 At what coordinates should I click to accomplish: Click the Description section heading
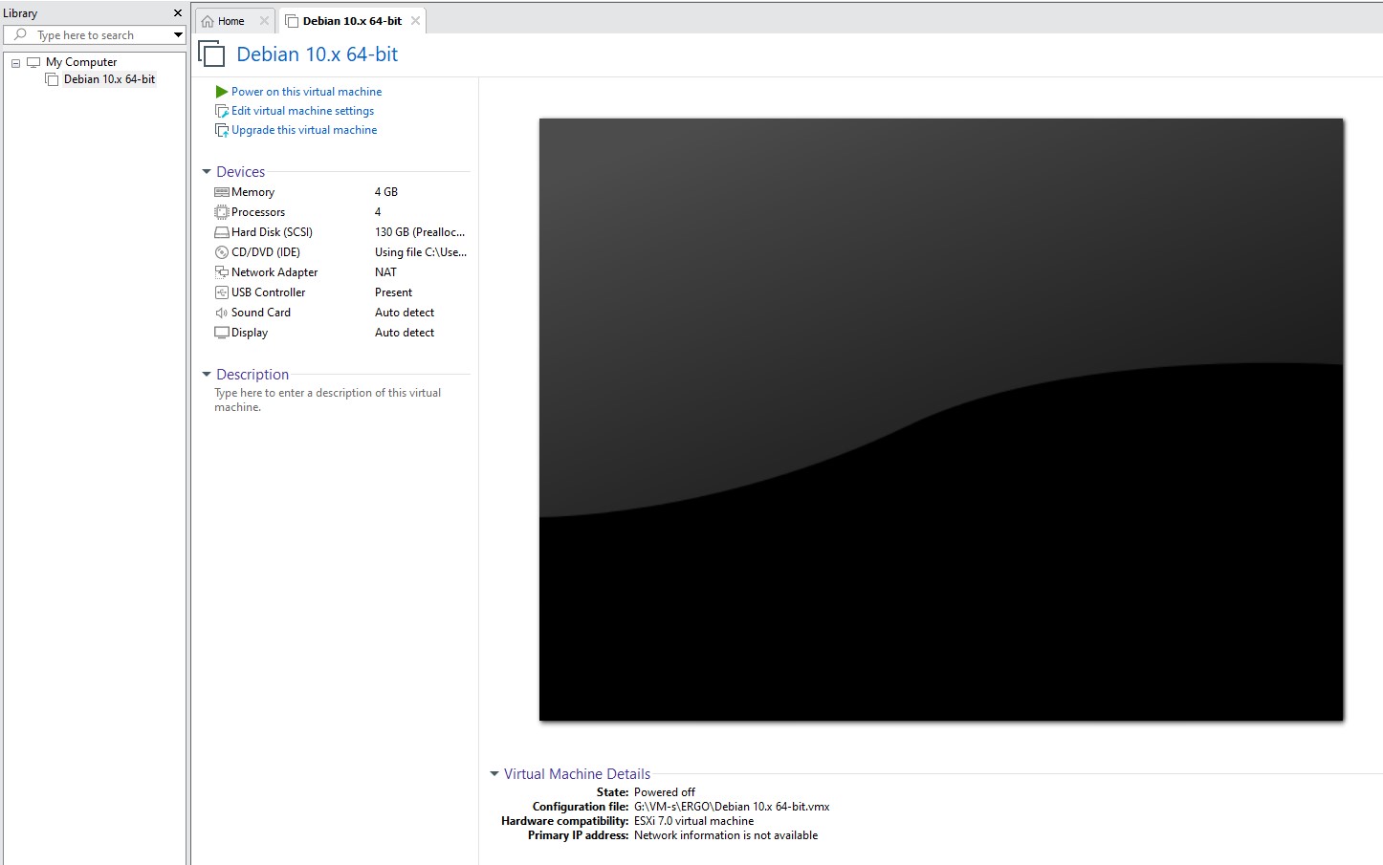pyautogui.click(x=252, y=375)
